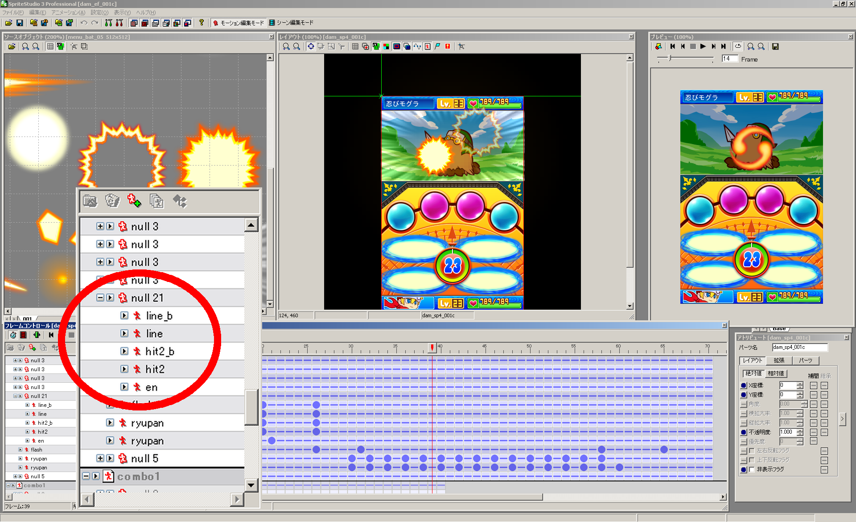Open the ヘルプ(H) menu
Screen dimensions: 856x522
146,12
